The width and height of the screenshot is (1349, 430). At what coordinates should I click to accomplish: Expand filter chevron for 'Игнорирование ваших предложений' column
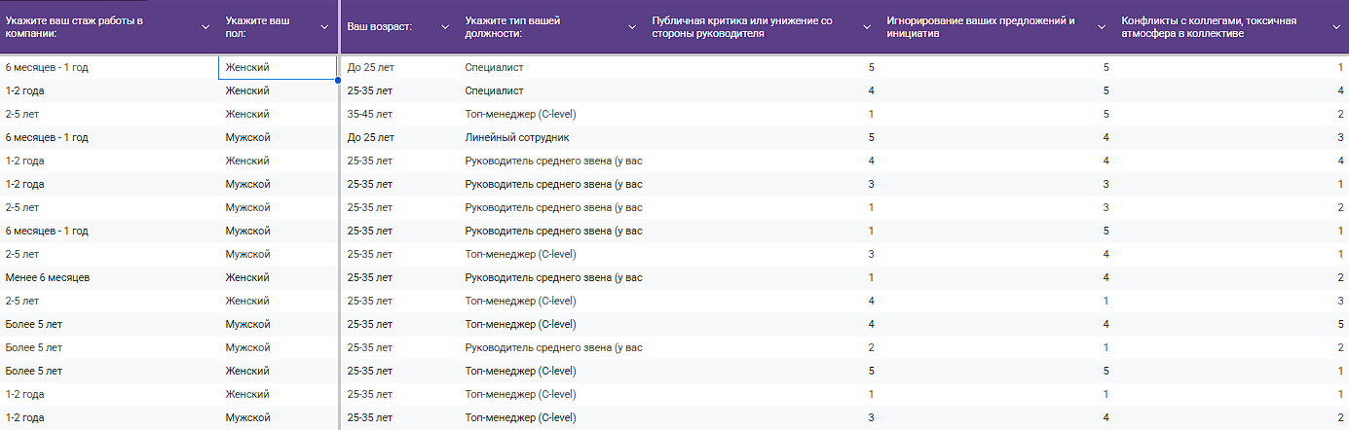[x=1102, y=27]
